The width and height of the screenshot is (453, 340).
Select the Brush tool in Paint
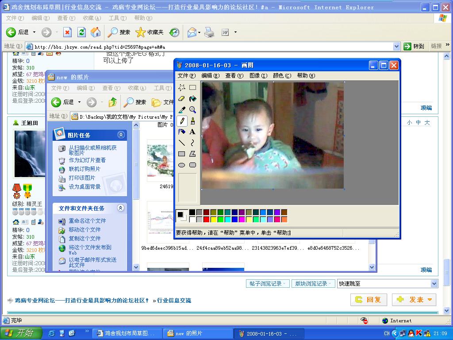pyautogui.click(x=193, y=120)
